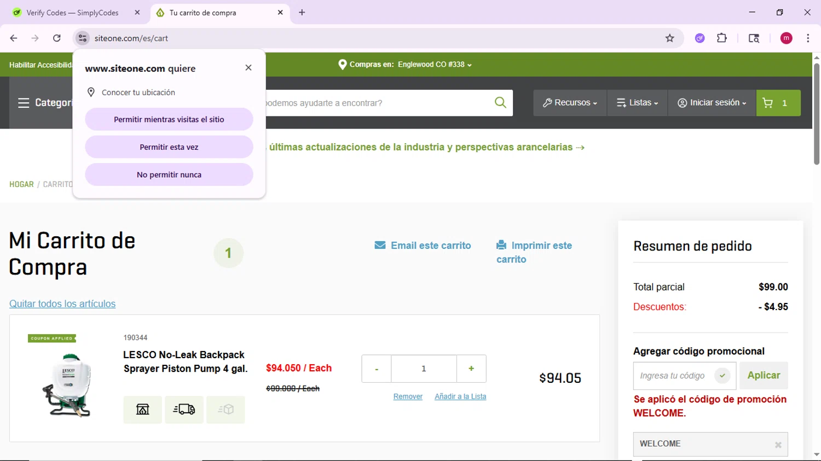Open the Iniciar sesión dropdown
Screen dimensions: 821x461
[x=712, y=103]
